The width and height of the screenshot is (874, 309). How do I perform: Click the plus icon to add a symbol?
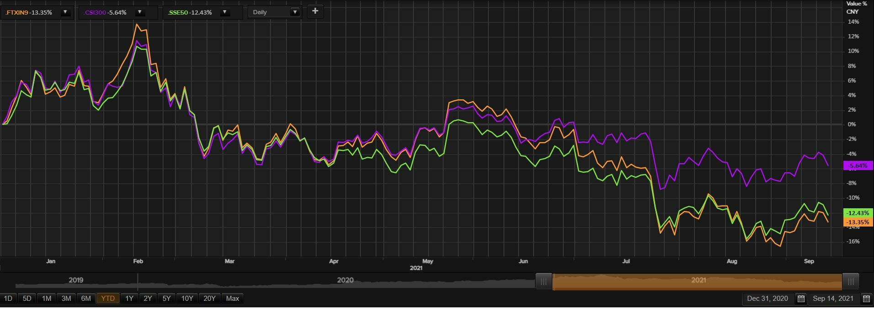tap(315, 11)
